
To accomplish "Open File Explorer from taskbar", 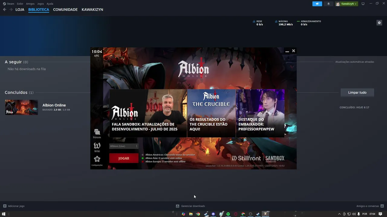I will (x=191, y=214).
